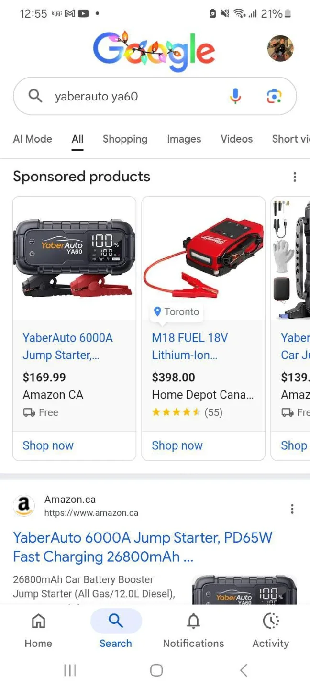The width and height of the screenshot is (310, 689).
Task: Open the AI Mode tab
Action: click(x=32, y=139)
